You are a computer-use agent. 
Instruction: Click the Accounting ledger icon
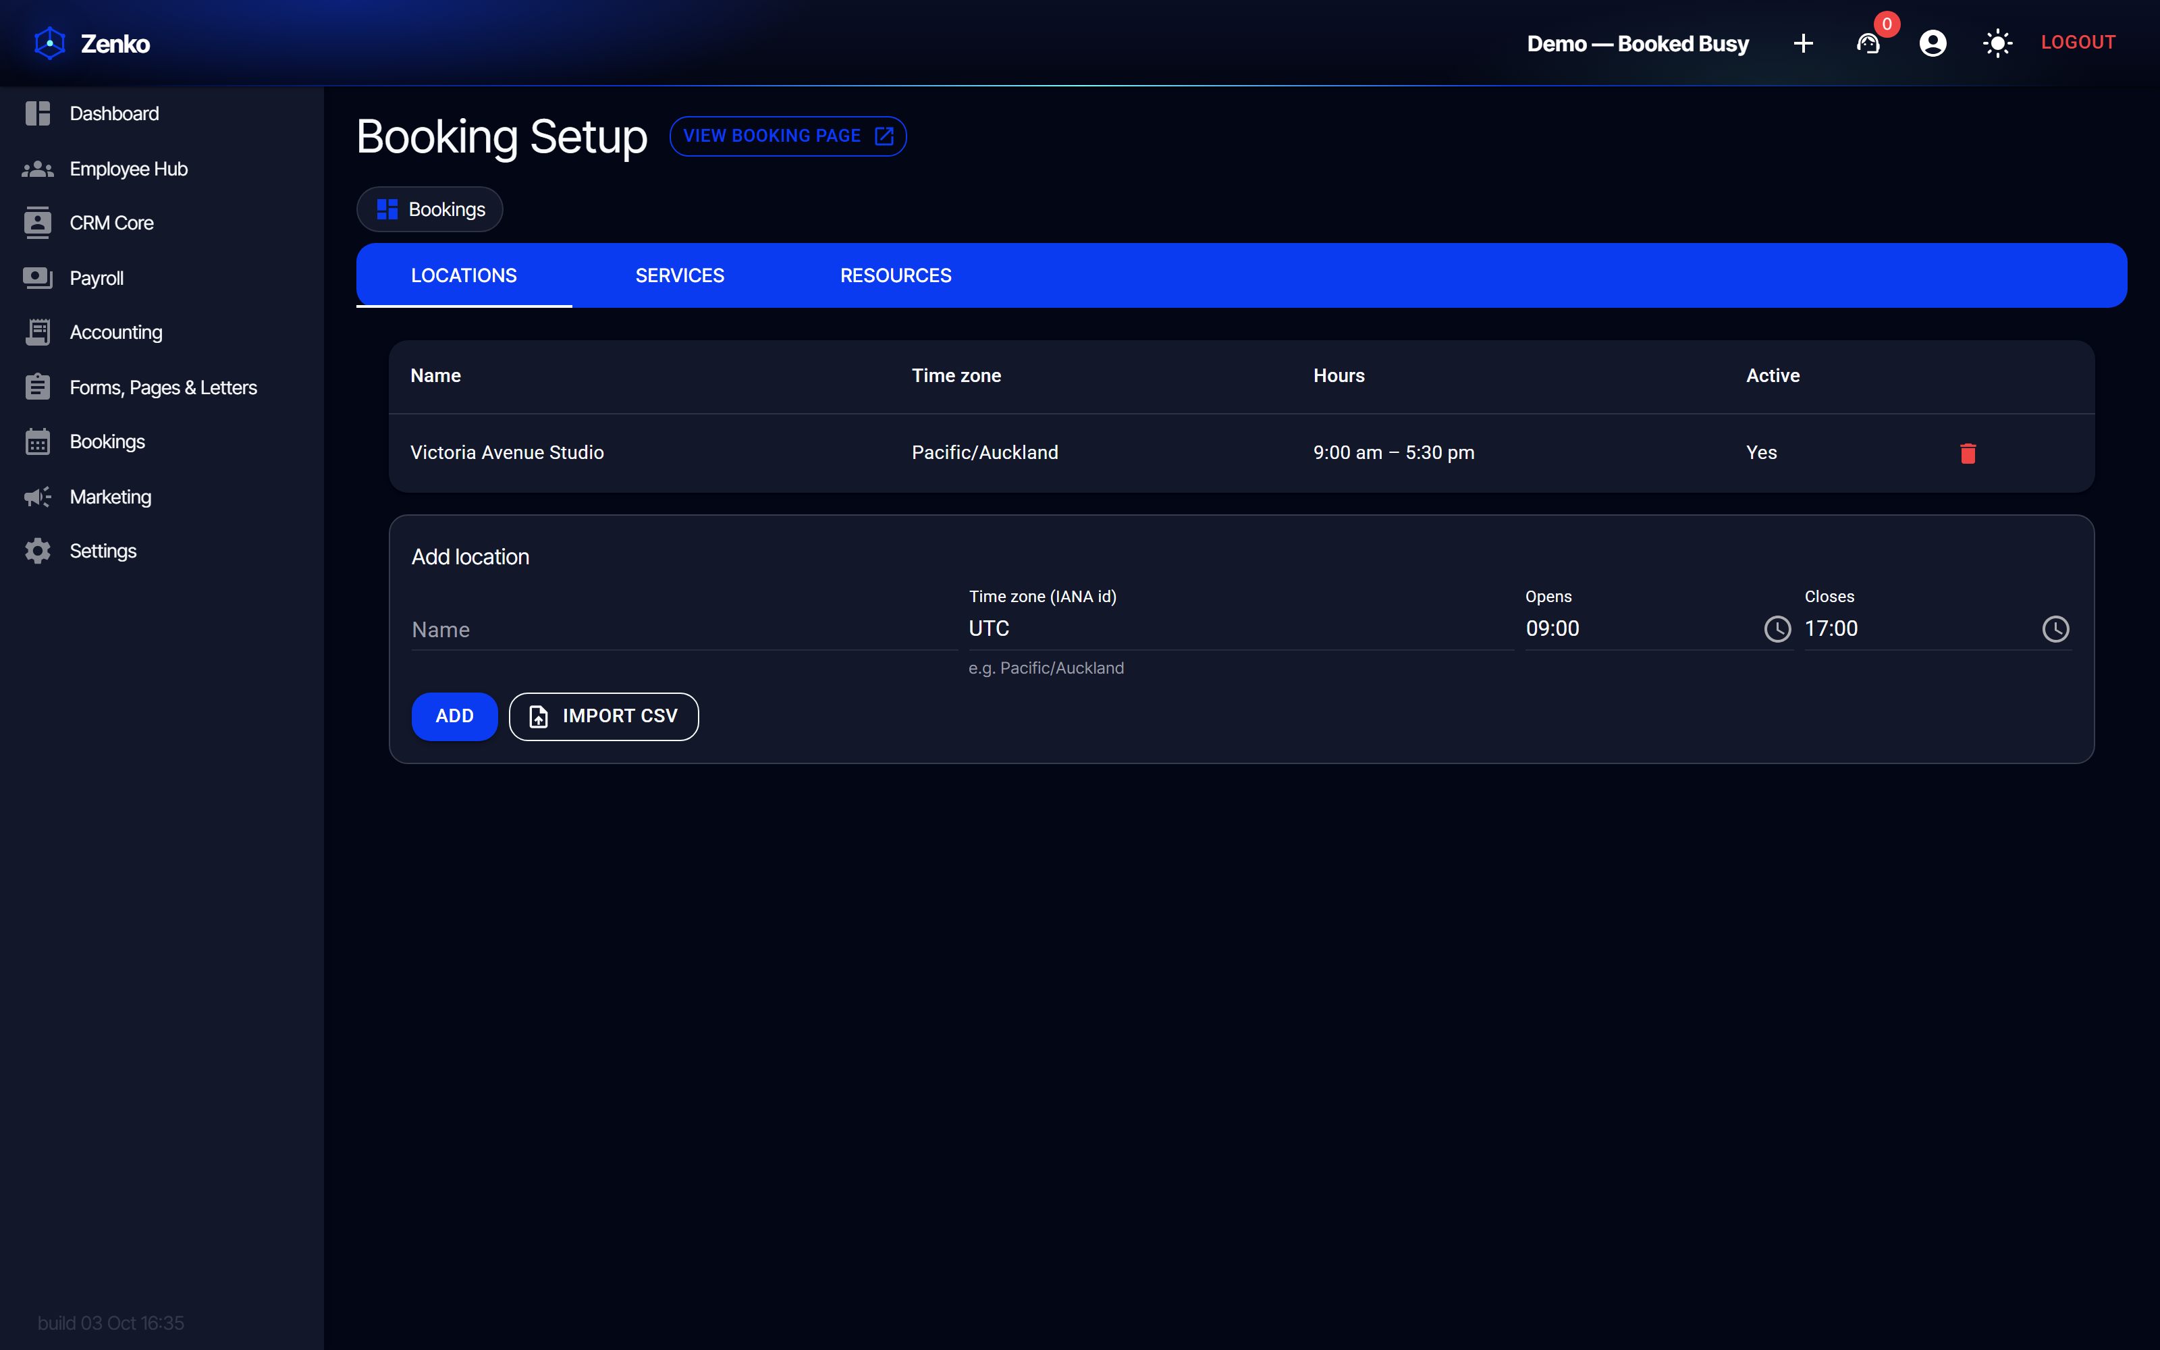tap(38, 332)
